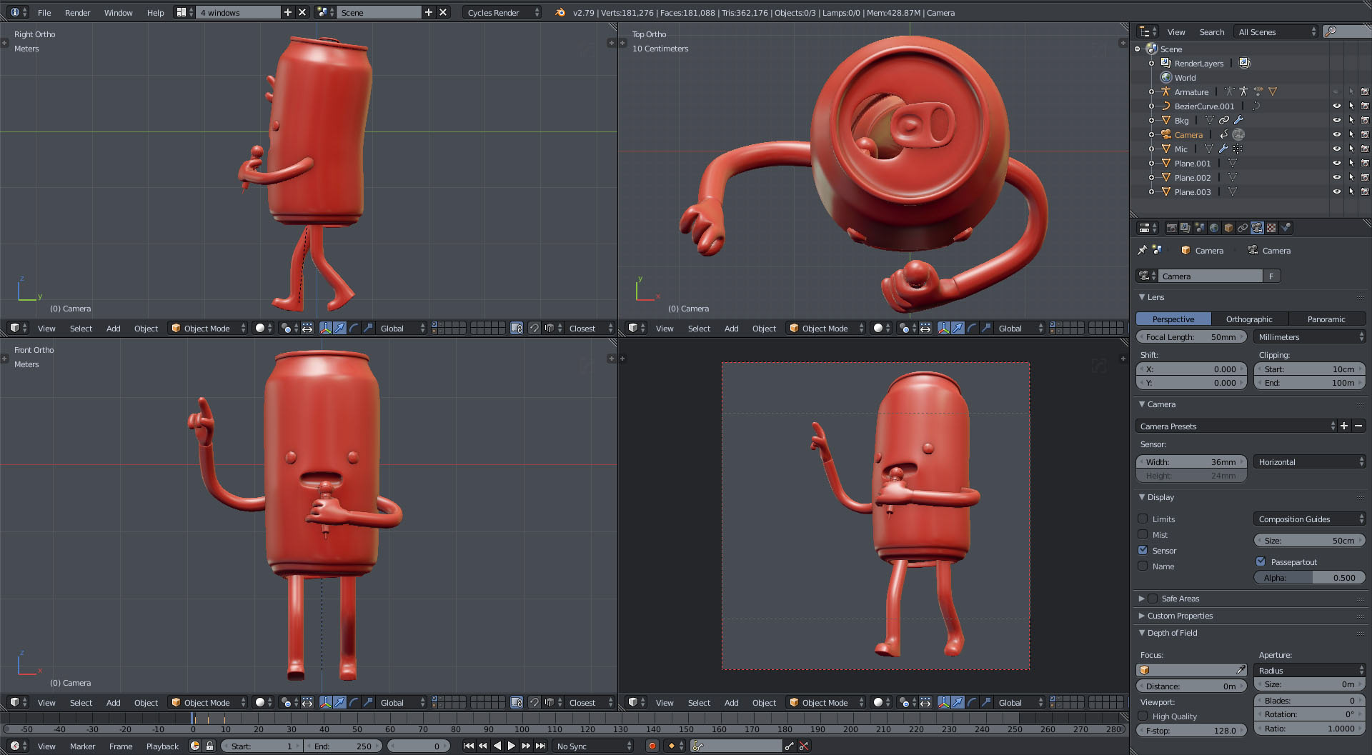Viewport: 1372px width, 755px height.
Task: Open the Cycles Render engine dropdown
Action: (502, 12)
